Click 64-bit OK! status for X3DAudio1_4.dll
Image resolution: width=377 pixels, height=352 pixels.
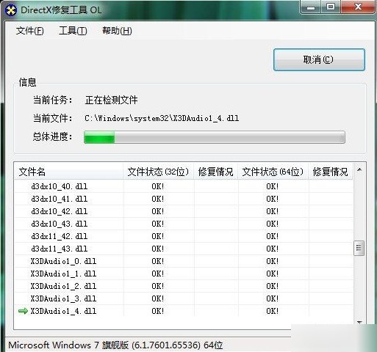tap(273, 311)
